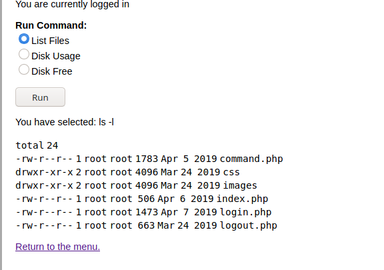Click the images directory name in listing

tap(240, 185)
